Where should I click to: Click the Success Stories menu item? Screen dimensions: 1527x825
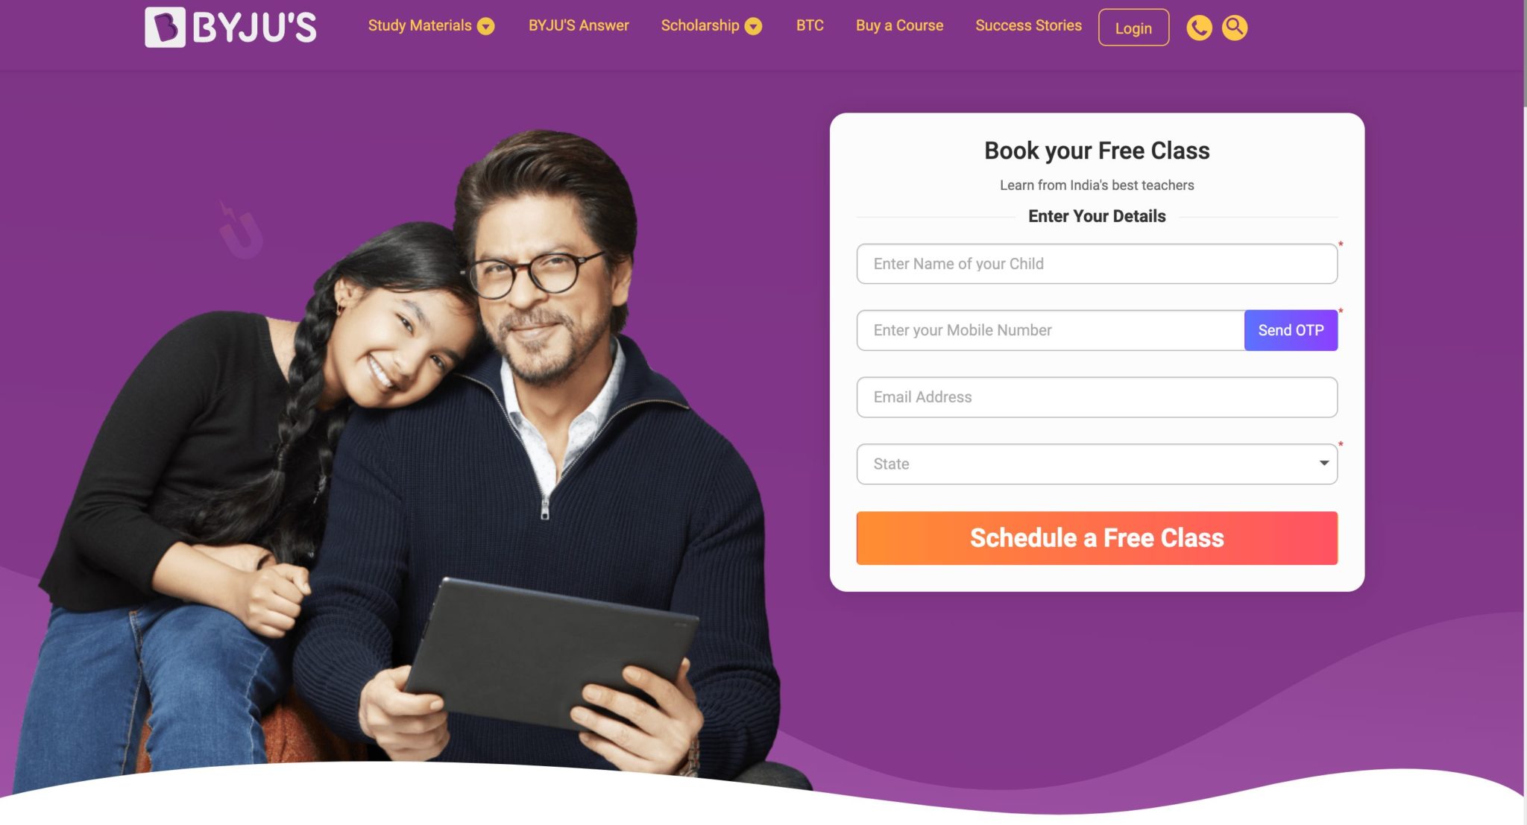1029,26
